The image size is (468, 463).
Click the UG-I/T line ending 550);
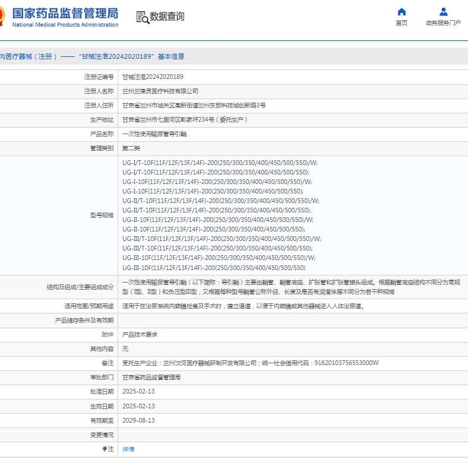pos(216,172)
